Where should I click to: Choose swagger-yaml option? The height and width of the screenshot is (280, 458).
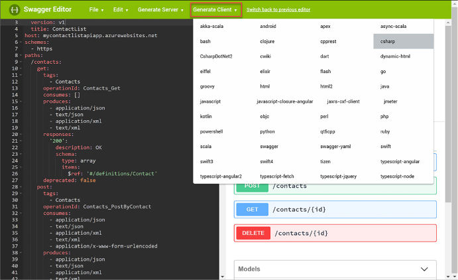[335, 147]
